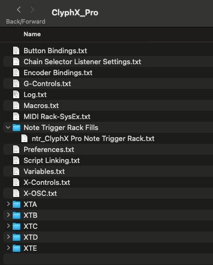213x265 pixels.
Task: Select the XTD folder icon
Action: pyautogui.click(x=16, y=237)
